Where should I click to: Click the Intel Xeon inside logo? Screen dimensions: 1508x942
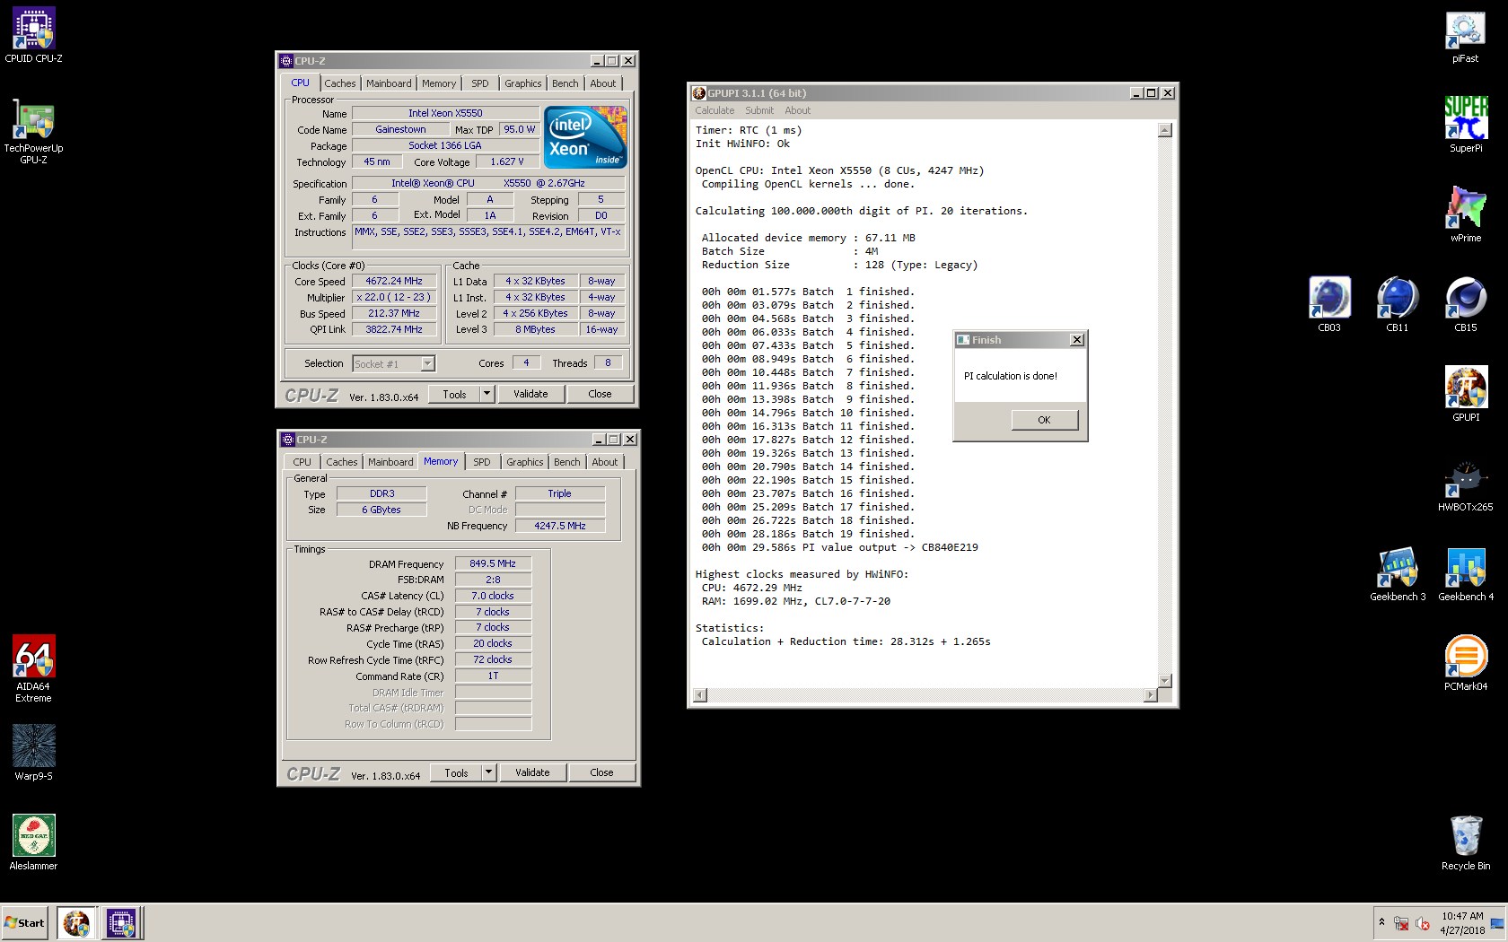click(x=585, y=136)
